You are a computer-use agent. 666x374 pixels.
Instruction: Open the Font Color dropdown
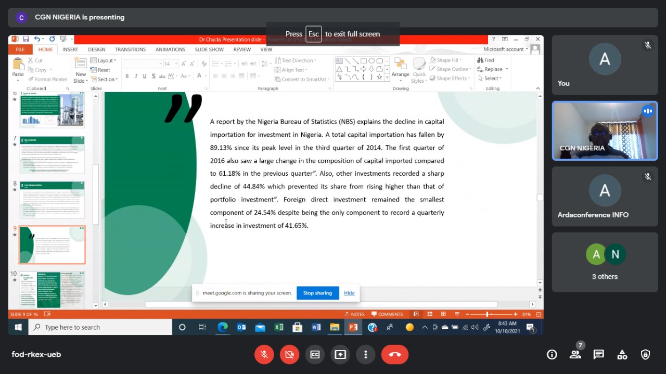(205, 76)
